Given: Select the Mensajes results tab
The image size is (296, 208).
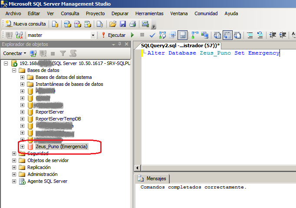Looking at the screenshot, I should pos(152,179).
